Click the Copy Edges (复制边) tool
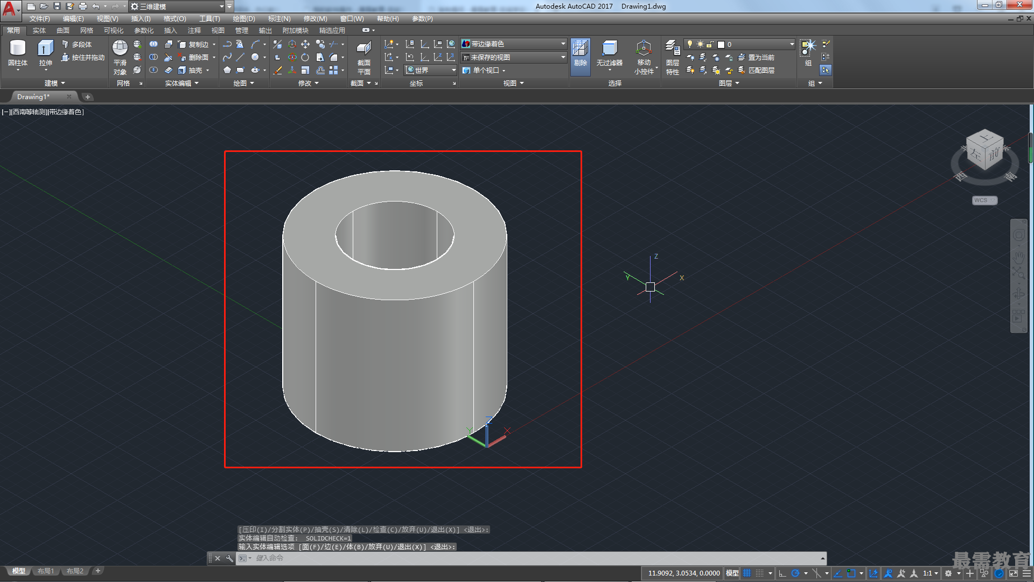 point(194,44)
